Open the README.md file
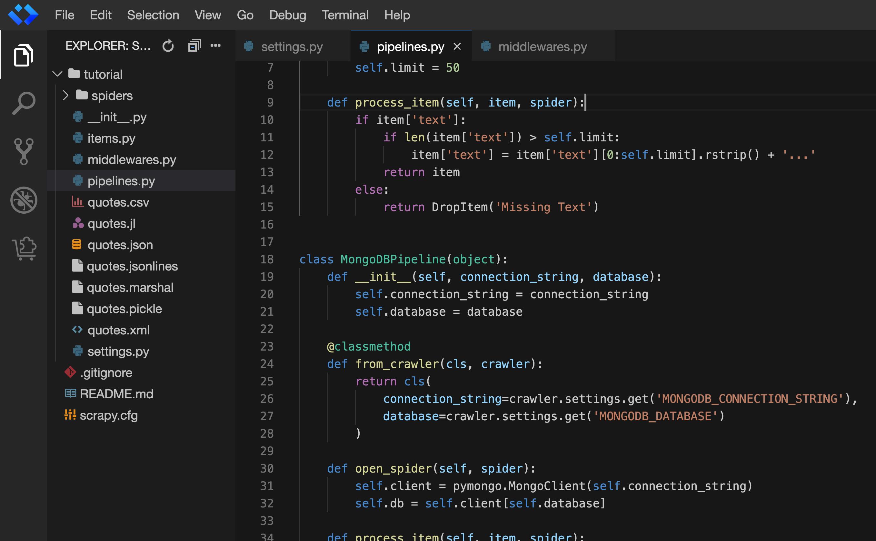The image size is (876, 541). (x=141, y=393)
